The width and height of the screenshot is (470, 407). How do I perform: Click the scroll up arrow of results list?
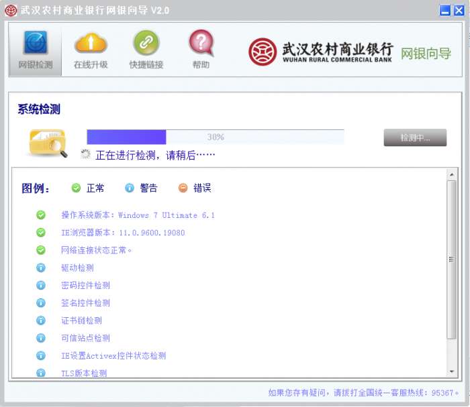click(x=452, y=174)
